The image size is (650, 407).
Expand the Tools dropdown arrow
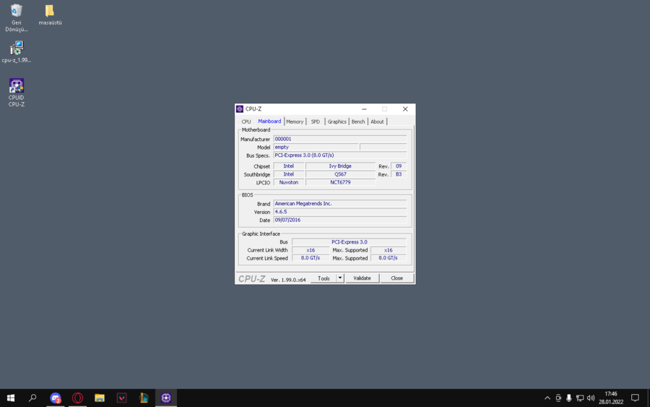(x=340, y=278)
